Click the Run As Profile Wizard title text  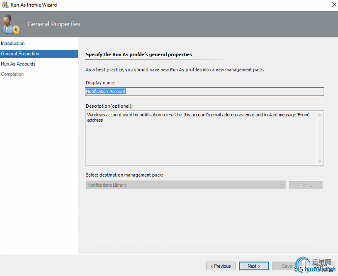34,5
